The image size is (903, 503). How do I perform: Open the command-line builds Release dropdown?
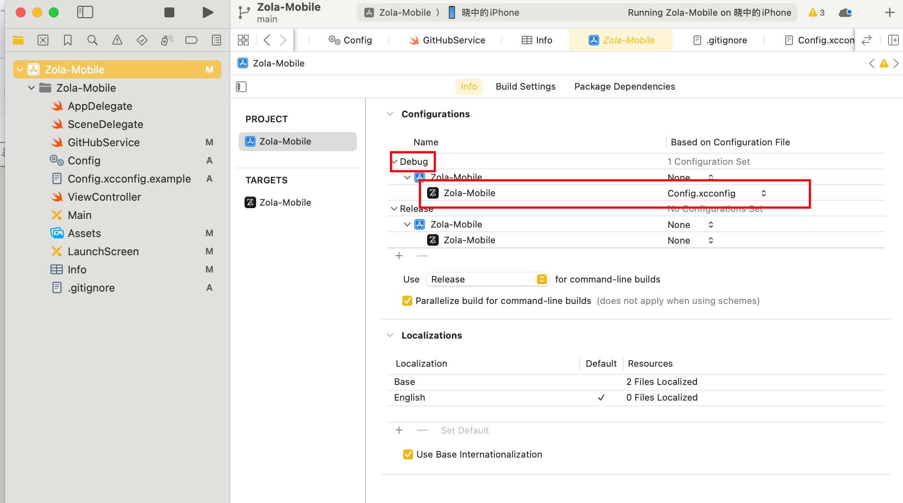pyautogui.click(x=487, y=279)
